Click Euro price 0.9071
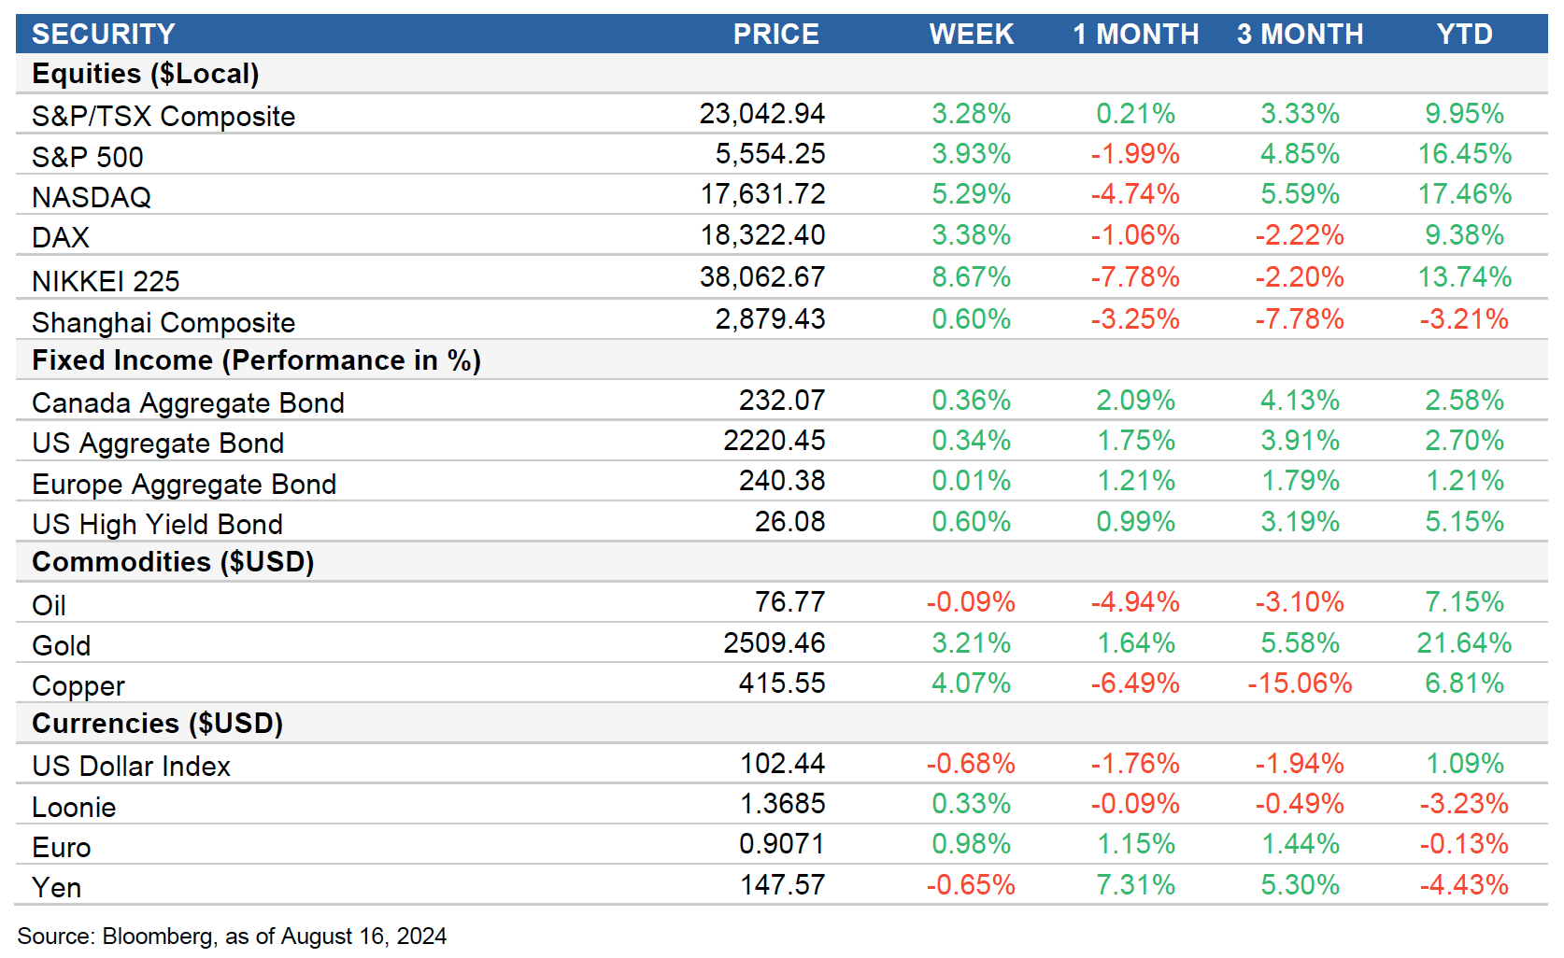The image size is (1564, 958). [x=782, y=844]
